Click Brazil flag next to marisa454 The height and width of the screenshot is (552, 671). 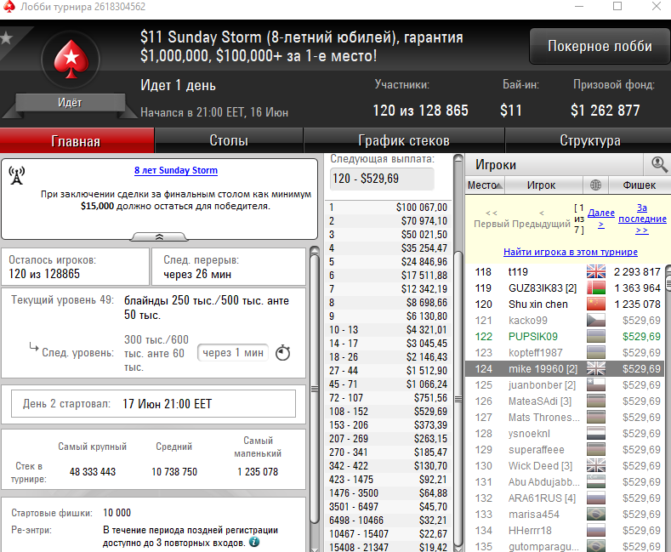[x=595, y=515]
